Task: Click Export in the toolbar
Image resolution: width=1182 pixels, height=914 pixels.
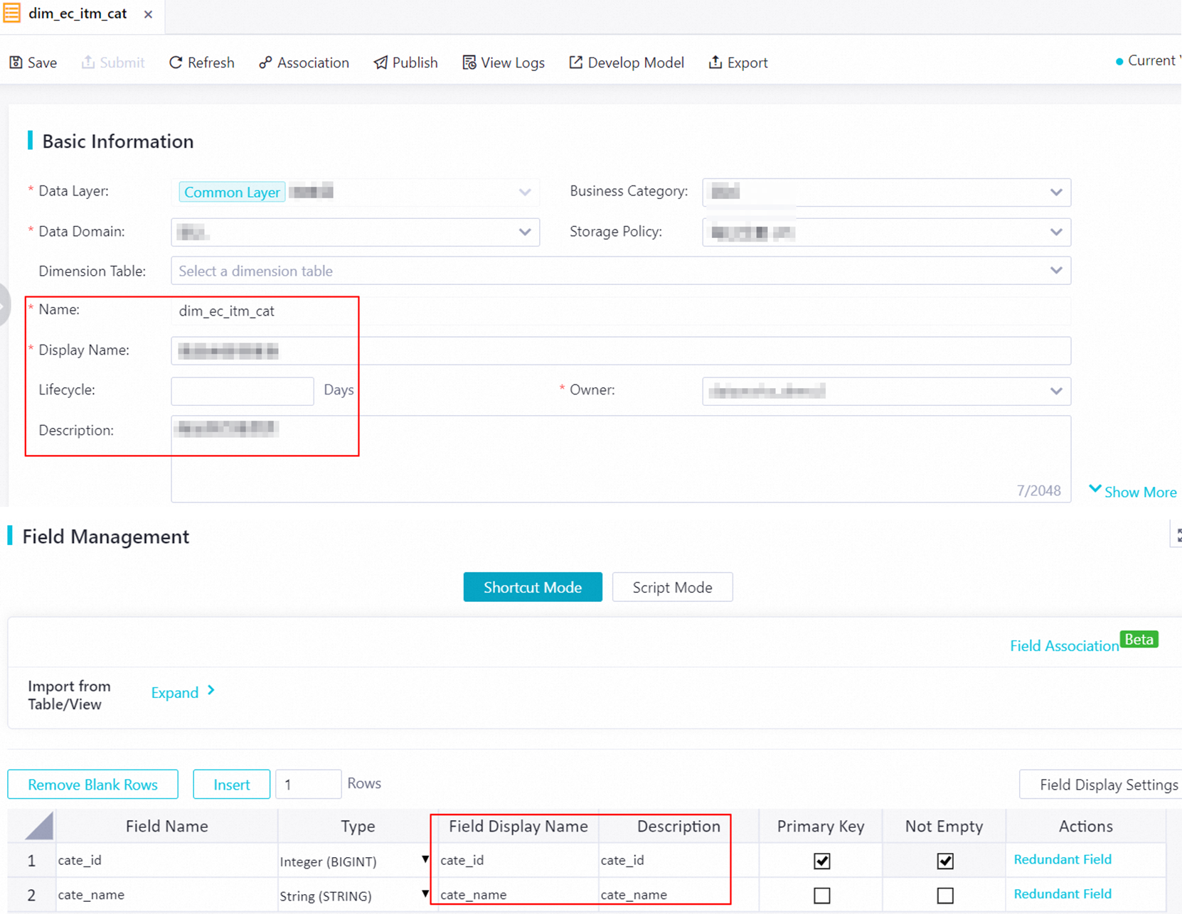Action: 738,63
